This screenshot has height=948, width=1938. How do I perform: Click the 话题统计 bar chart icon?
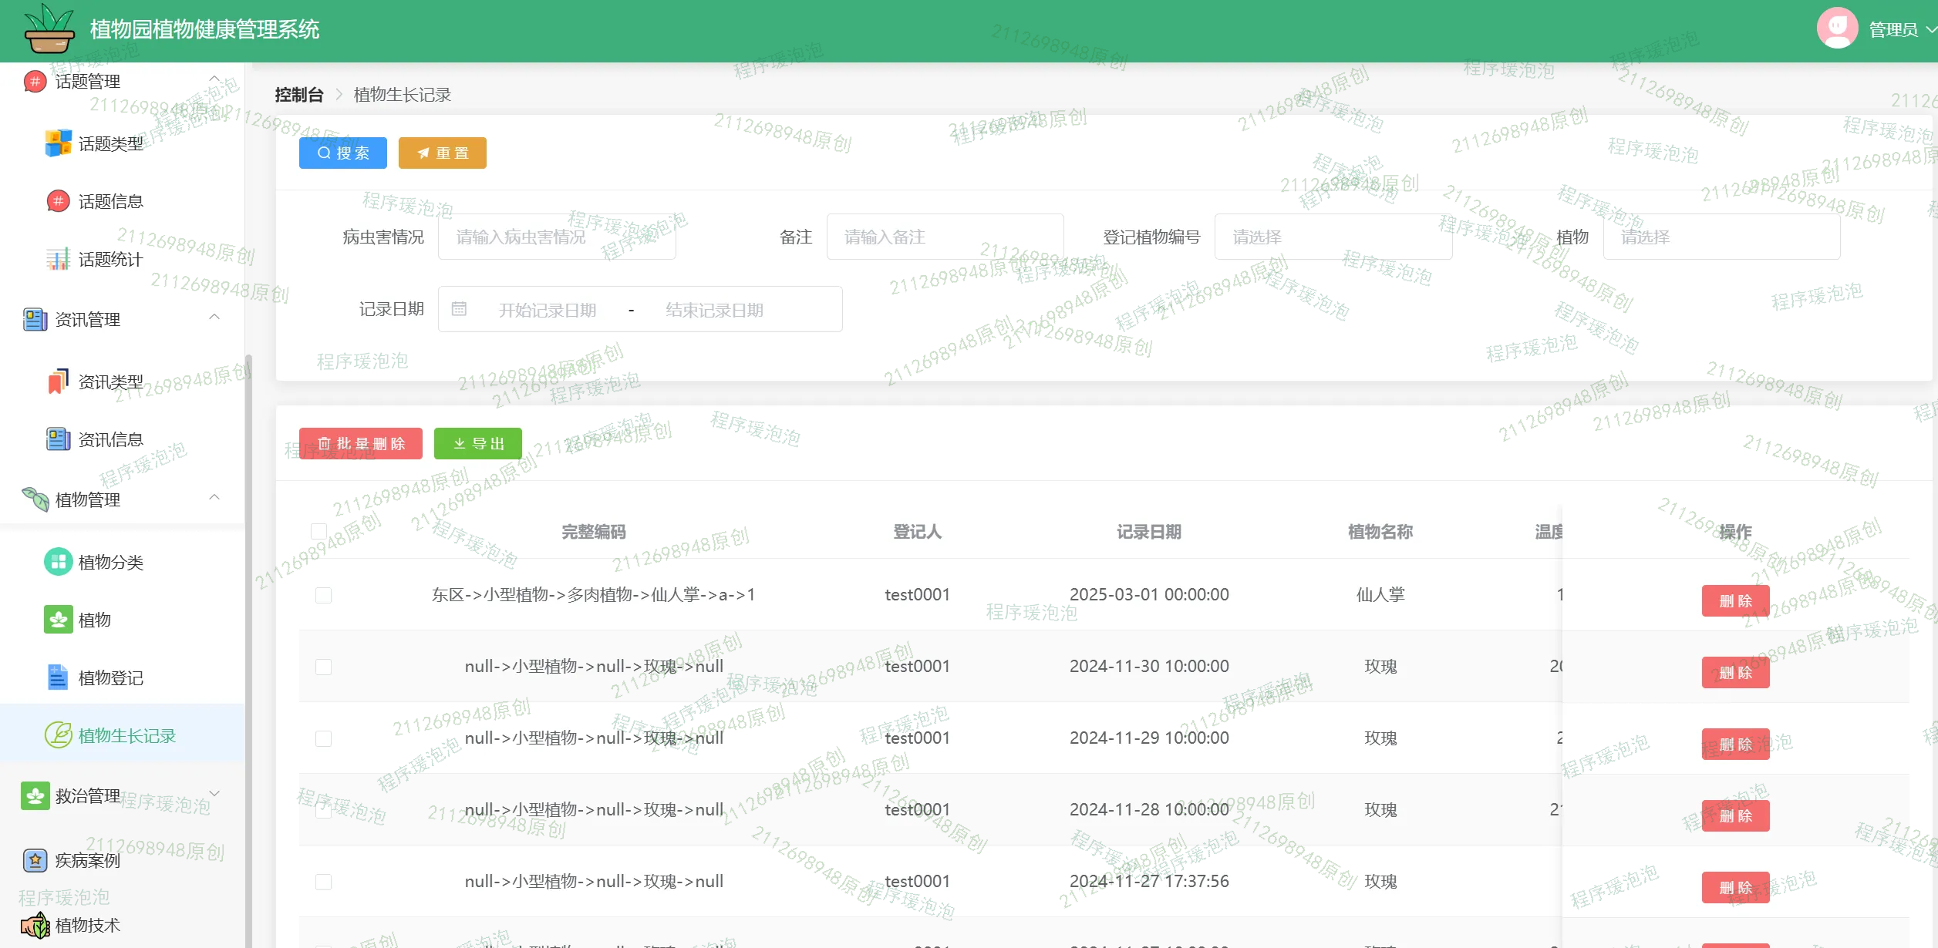pyautogui.click(x=58, y=259)
